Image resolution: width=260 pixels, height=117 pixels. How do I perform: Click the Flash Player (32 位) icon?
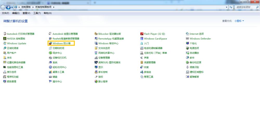pyautogui.click(x=142, y=34)
